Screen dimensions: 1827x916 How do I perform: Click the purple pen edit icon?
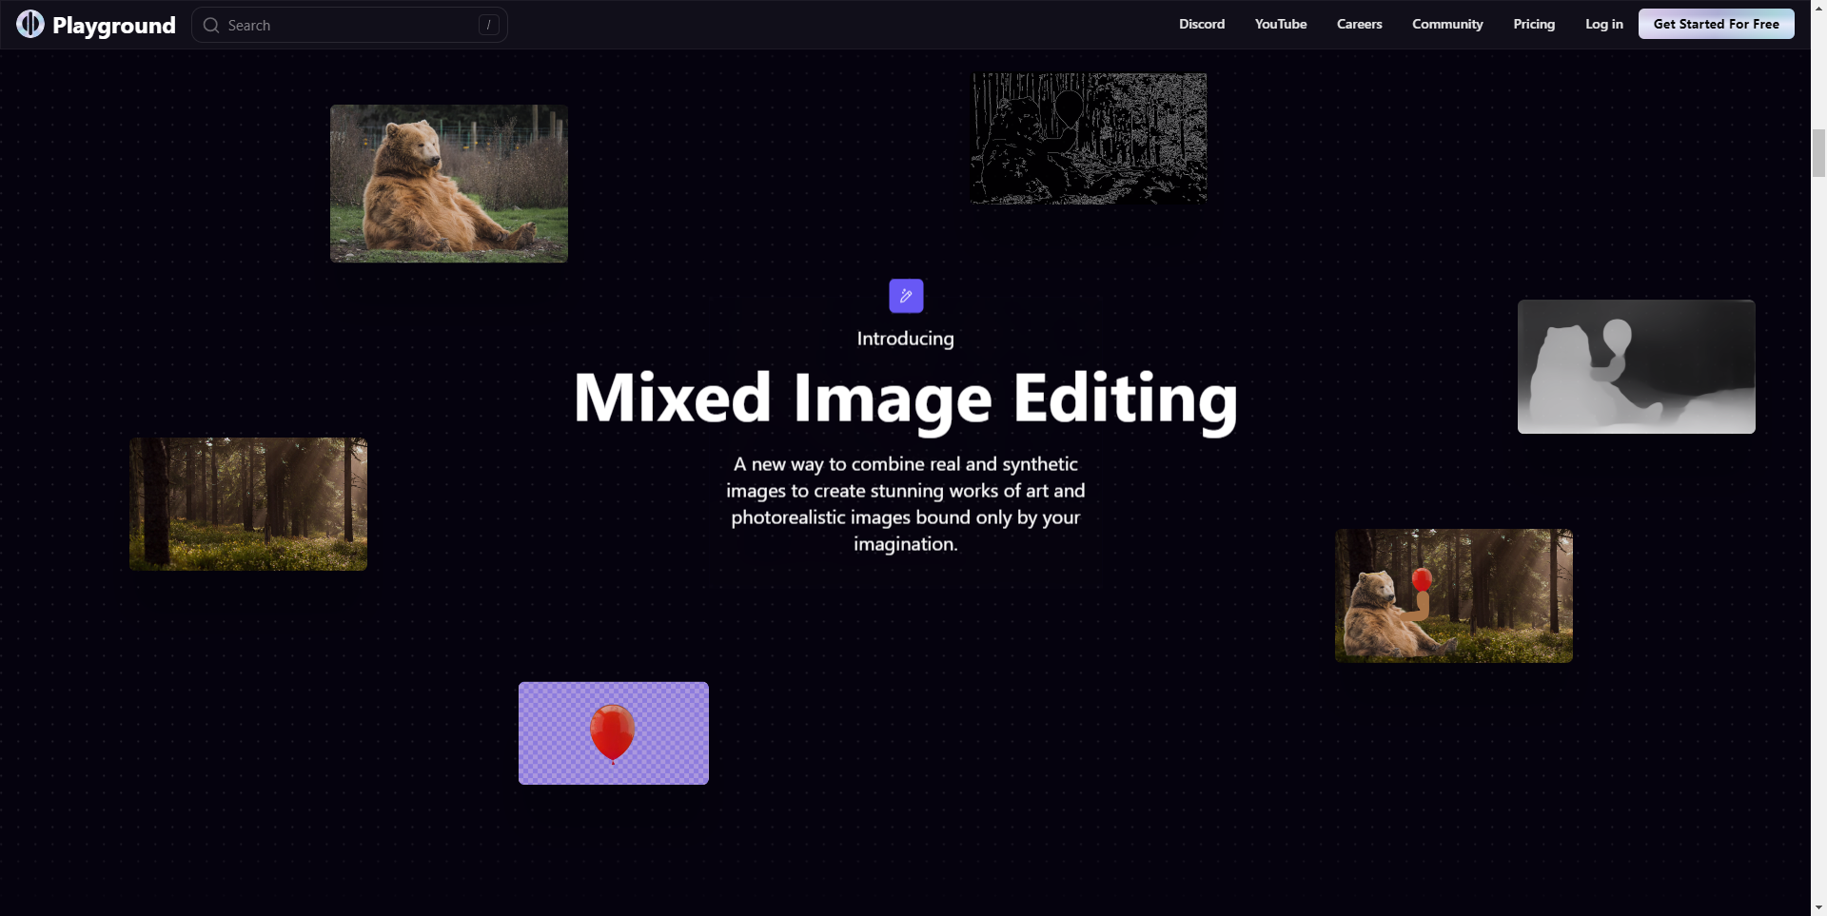[906, 296]
